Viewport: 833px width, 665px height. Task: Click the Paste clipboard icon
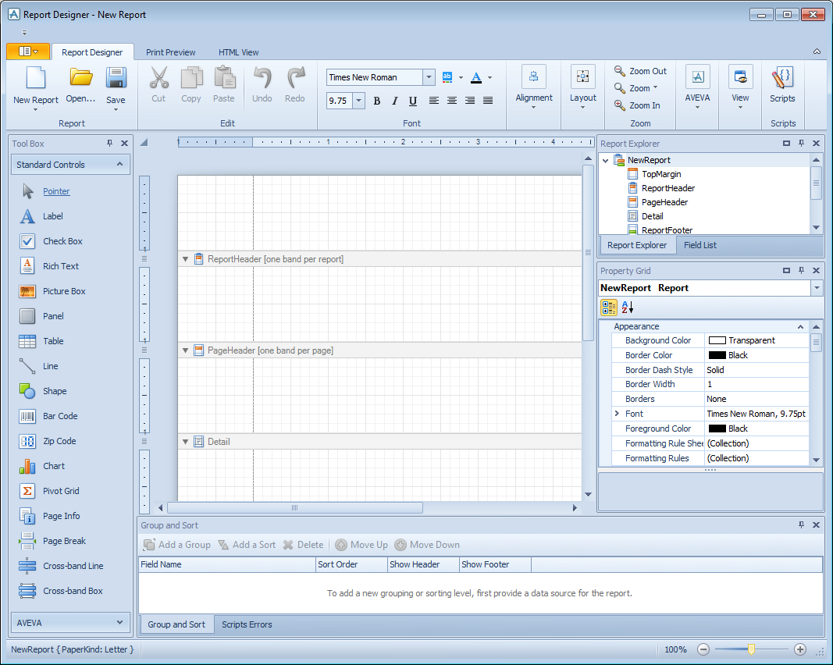(x=224, y=77)
